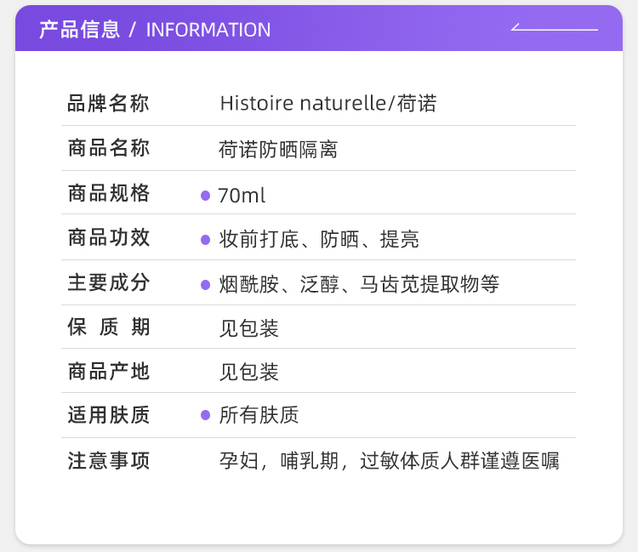Click 见包装 in the 商品产地 row
Image resolution: width=638 pixels, height=552 pixels.
(248, 373)
